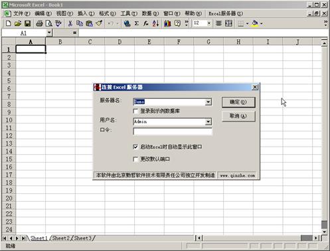Click the Sort Ascending icon
This screenshot has height=251, width=330.
tap(155, 23)
